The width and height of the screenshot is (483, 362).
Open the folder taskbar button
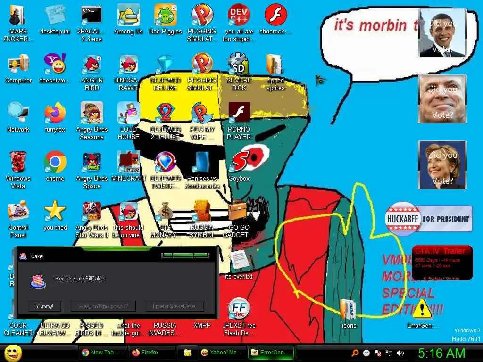[188, 353]
